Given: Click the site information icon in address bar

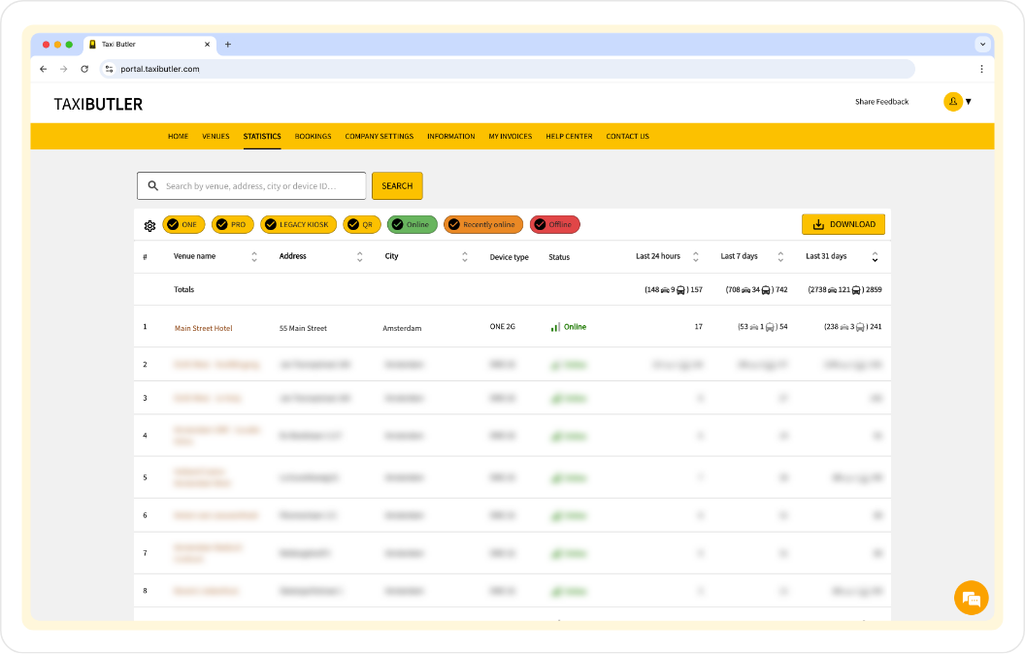Looking at the screenshot, I should (110, 69).
